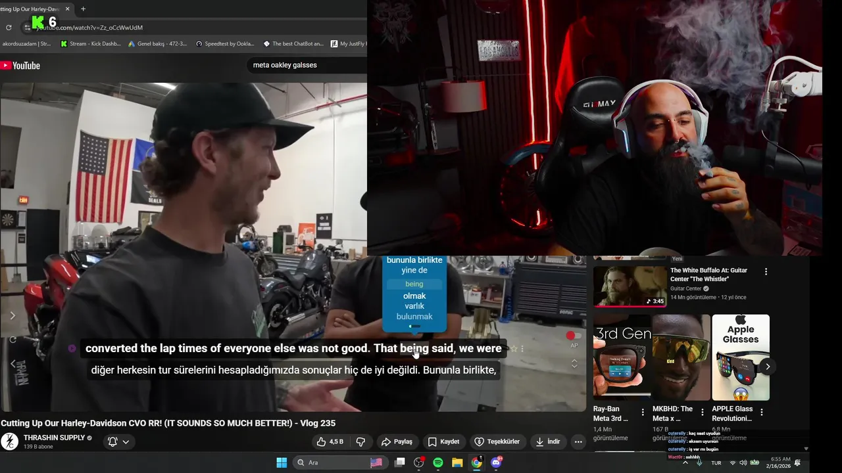This screenshot has height=473, width=842.
Task: Click the microphone tray icon
Action: pos(699,462)
